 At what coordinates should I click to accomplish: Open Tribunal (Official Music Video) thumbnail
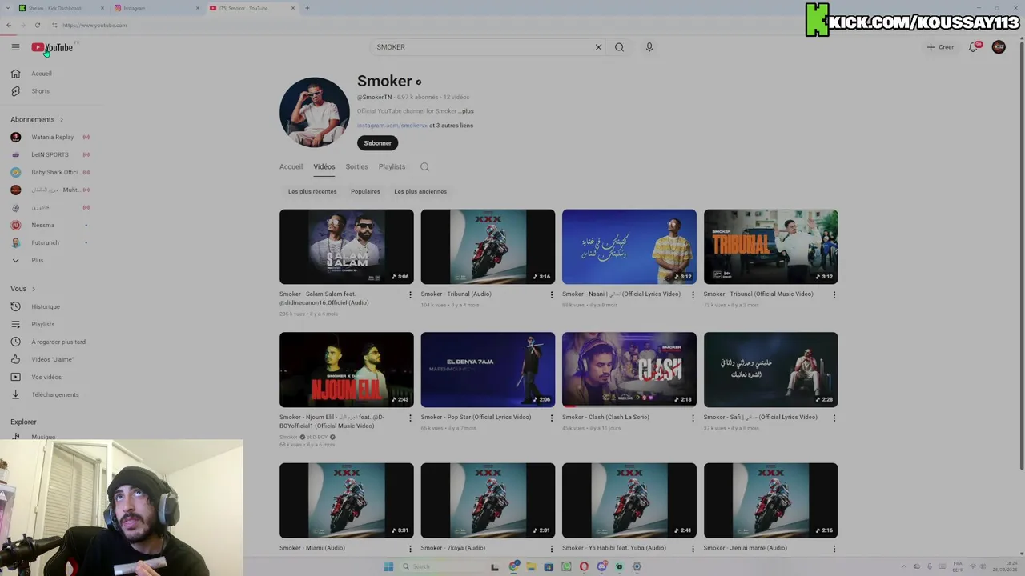click(x=770, y=246)
